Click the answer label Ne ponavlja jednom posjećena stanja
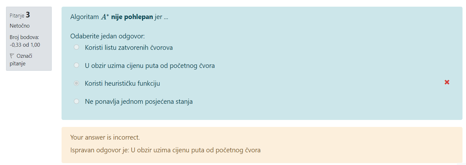This screenshot has height=165, width=466. coord(139,102)
